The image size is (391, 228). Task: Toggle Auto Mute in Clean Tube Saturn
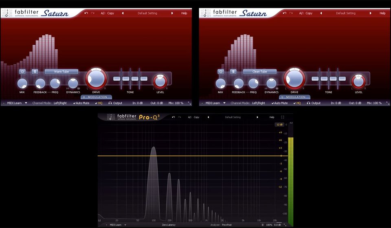pyautogui.click(x=279, y=103)
